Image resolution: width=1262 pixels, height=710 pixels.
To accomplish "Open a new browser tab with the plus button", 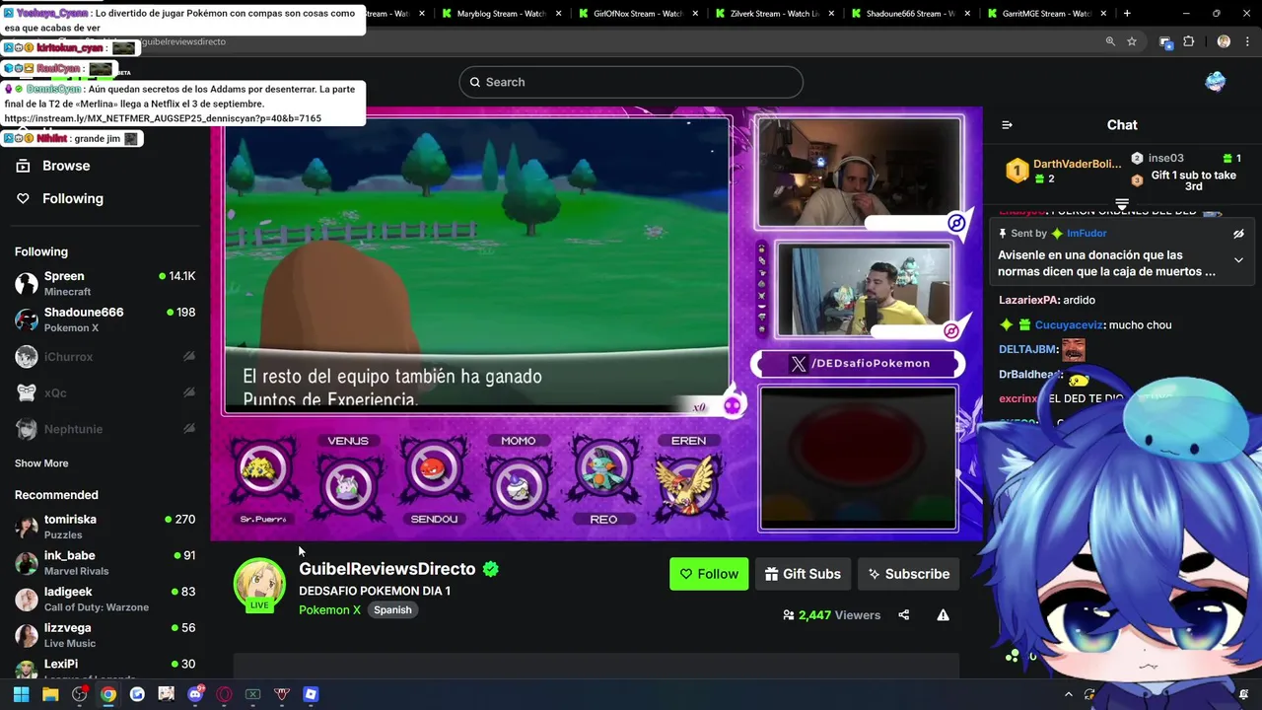I will 1127,14.
